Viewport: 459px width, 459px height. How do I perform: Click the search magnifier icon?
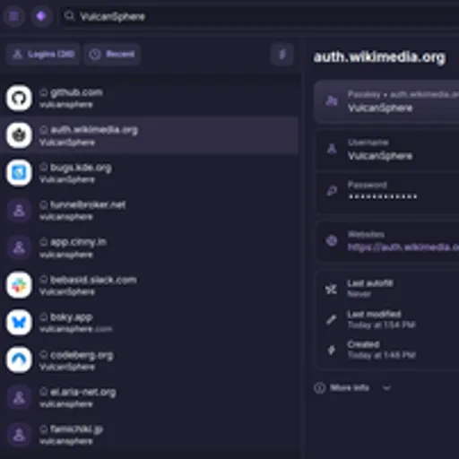tap(69, 16)
